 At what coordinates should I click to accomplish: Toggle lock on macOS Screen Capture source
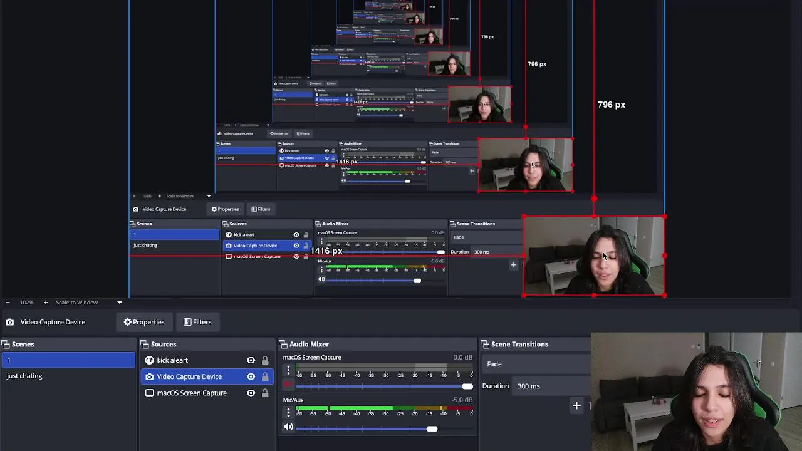coord(265,393)
